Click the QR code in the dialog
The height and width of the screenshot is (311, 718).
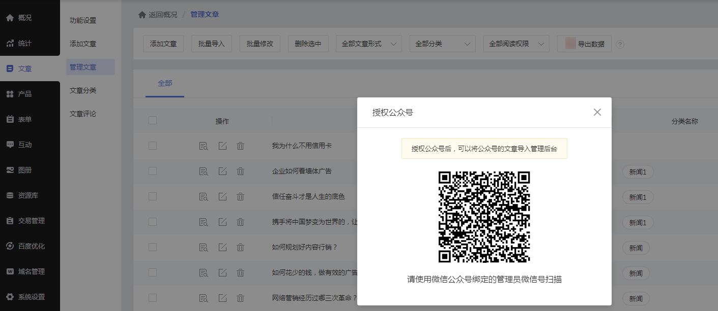(484, 217)
